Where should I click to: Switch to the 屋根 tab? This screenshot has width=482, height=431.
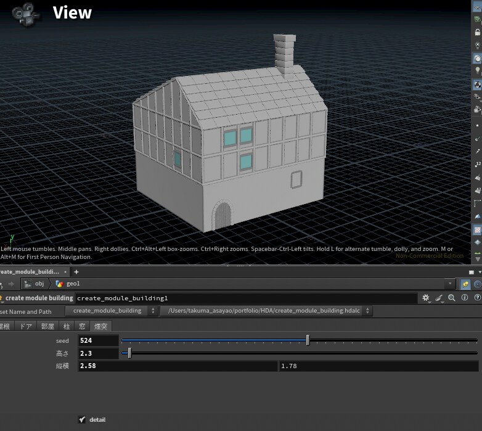6,326
